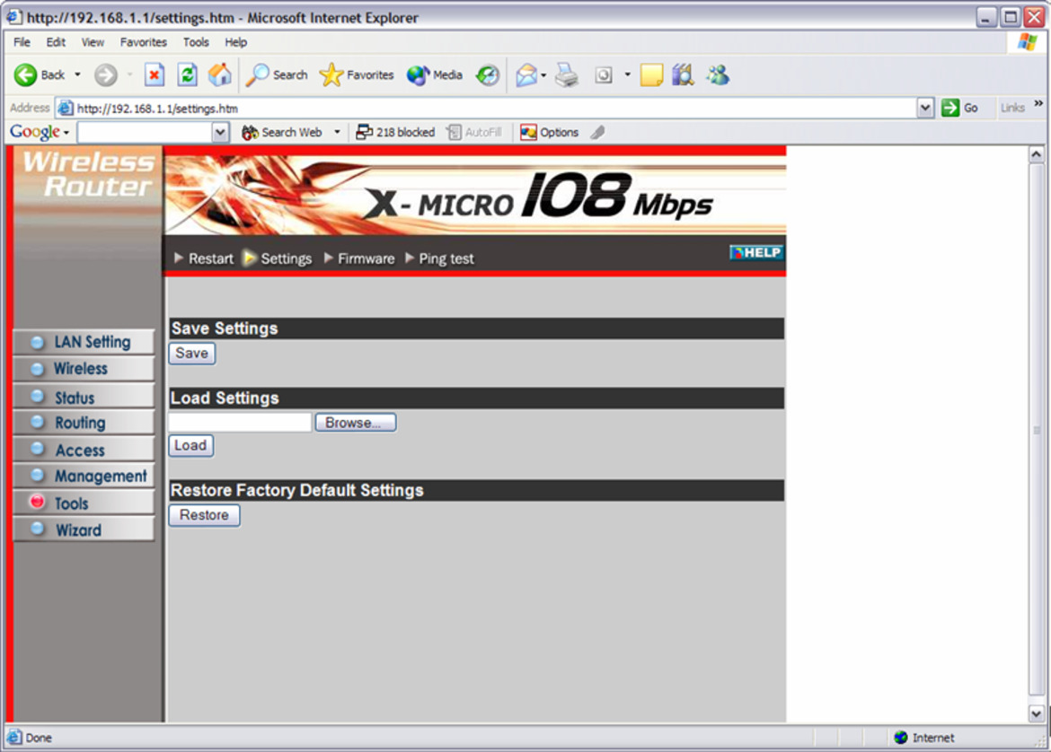Screen dimensions: 1051x752
Task: Click the page icon in the address bar
Action: [65, 108]
